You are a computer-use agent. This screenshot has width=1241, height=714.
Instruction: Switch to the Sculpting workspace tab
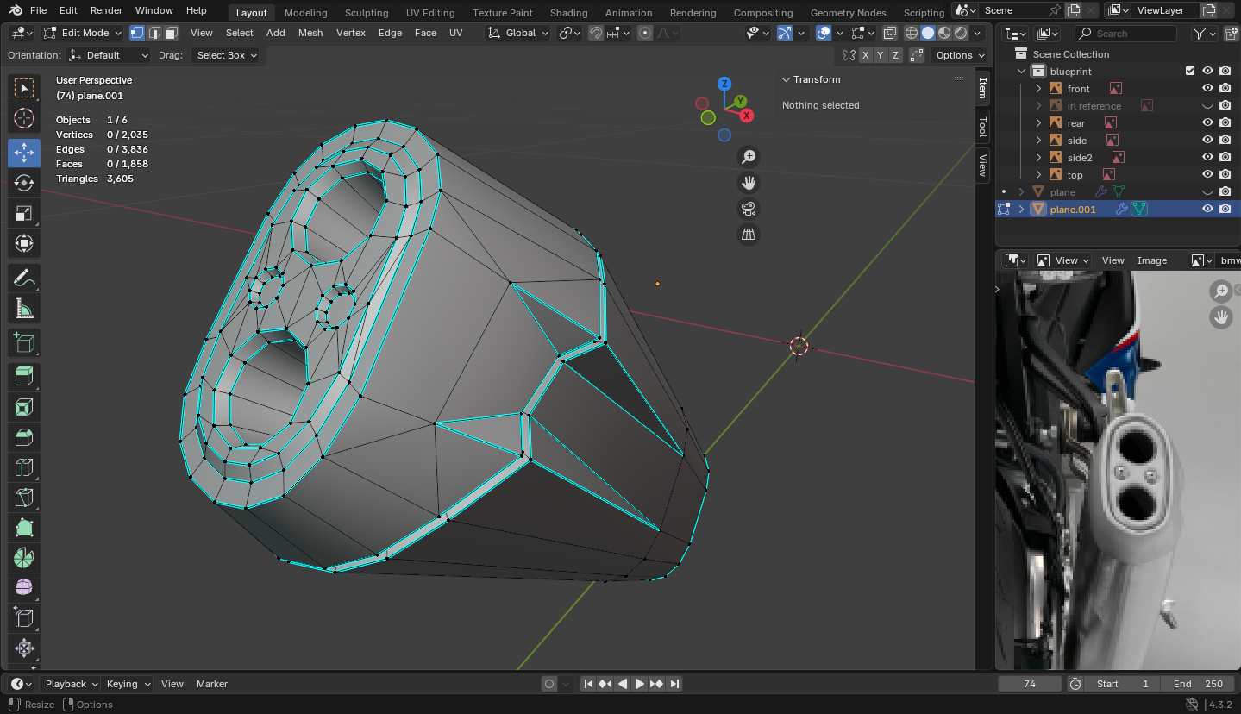tap(367, 13)
